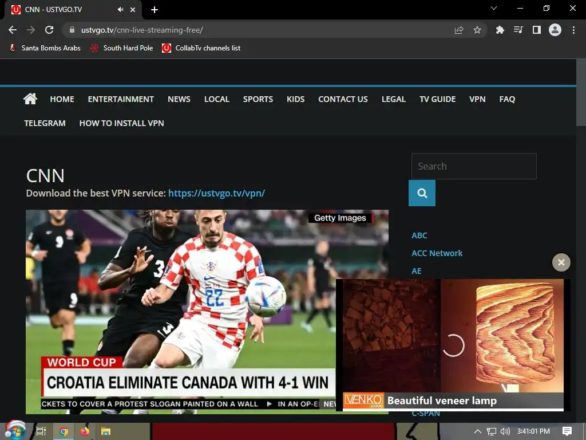This screenshot has height=440, width=586.
Task: Launch Firefox from the taskbar
Action: point(85,431)
